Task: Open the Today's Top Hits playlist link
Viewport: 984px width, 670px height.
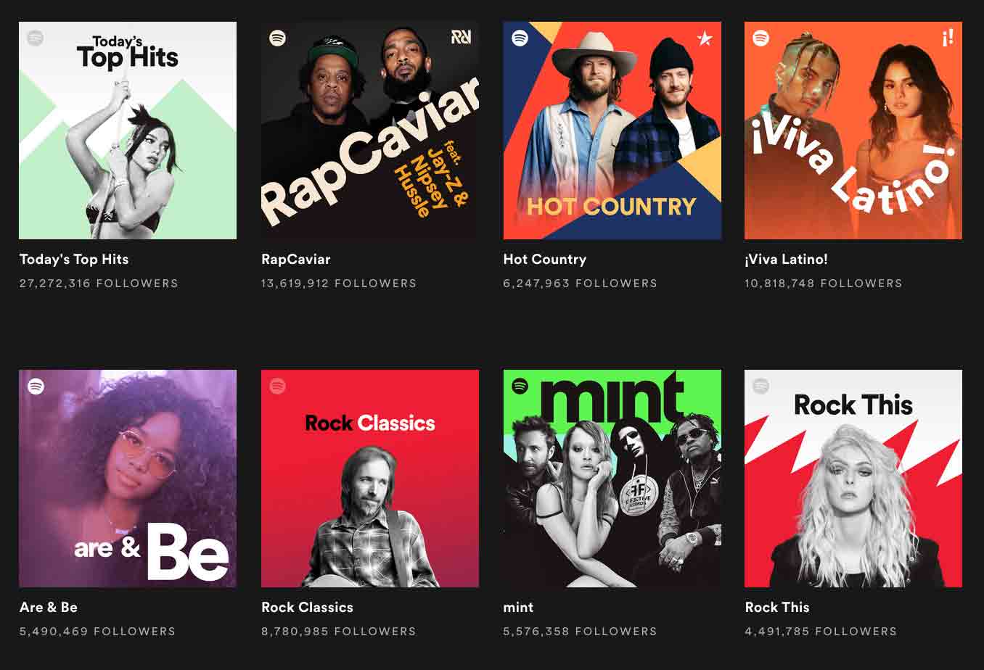Action: click(75, 259)
